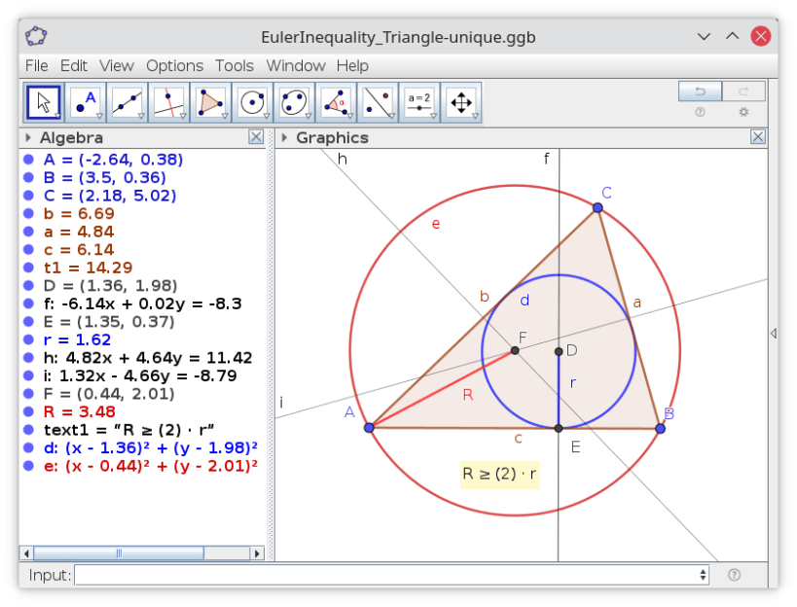Expand the Graphics panel style bar triangle
797x607 pixels.
[x=284, y=137]
